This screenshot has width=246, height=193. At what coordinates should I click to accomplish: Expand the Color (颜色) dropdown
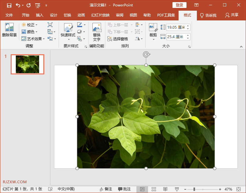30,32
